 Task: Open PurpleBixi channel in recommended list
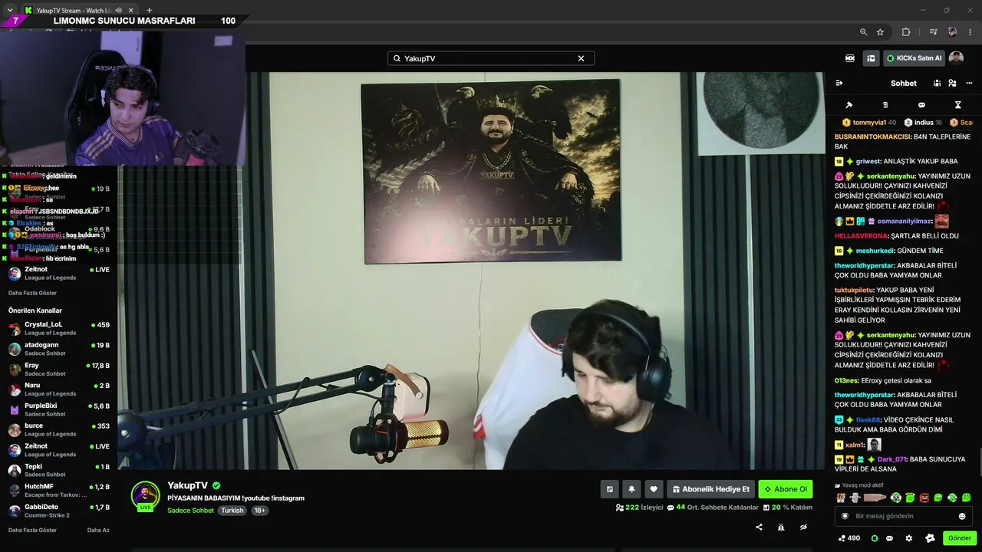click(59, 409)
